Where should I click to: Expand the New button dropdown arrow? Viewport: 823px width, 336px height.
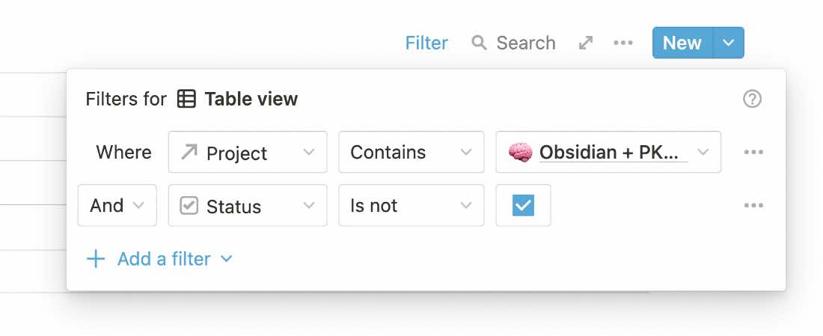point(729,43)
